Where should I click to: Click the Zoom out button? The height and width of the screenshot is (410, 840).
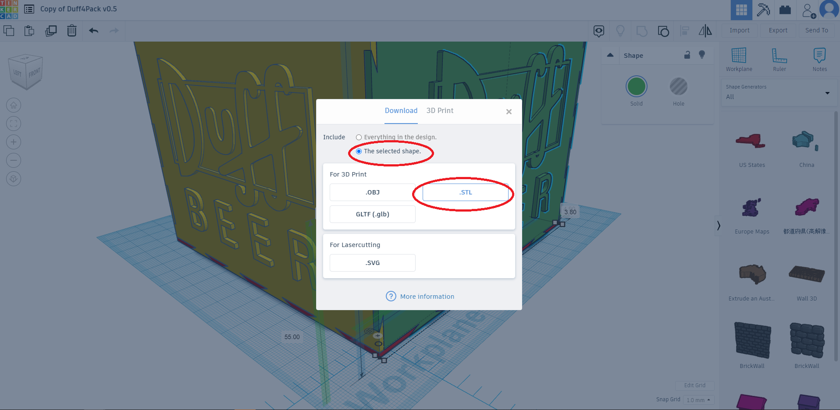(14, 160)
